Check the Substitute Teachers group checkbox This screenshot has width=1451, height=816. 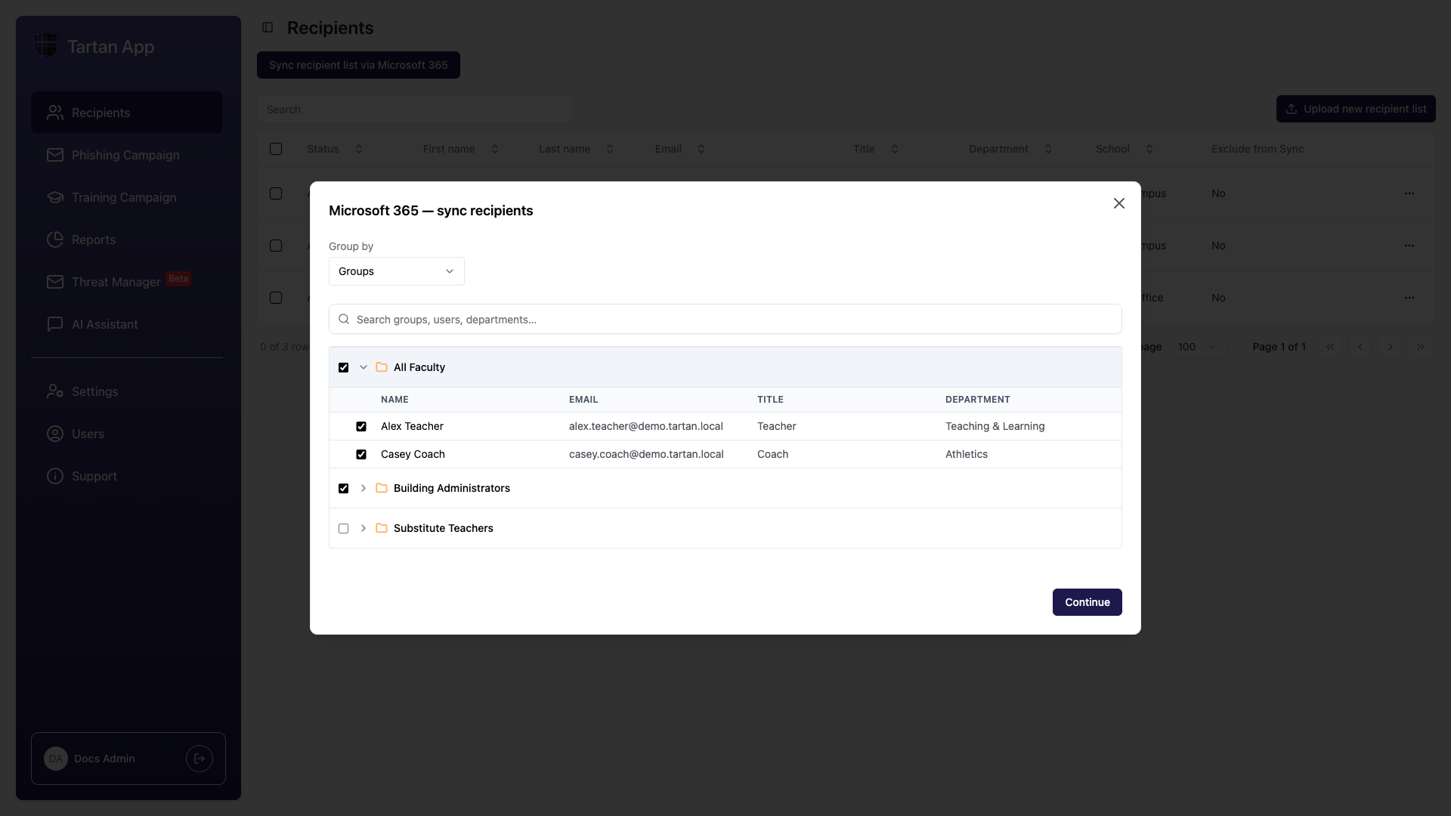coord(344,528)
